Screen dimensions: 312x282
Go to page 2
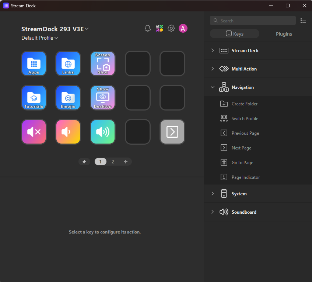(x=113, y=162)
